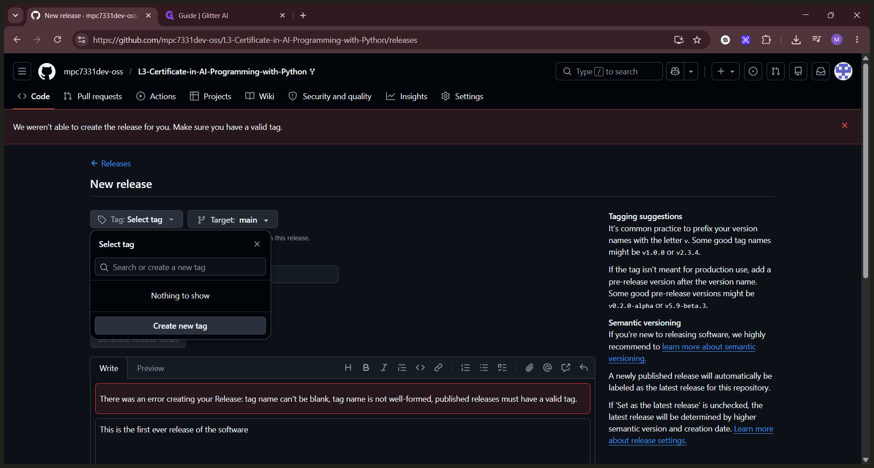Open the repository Settings tab

point(462,96)
